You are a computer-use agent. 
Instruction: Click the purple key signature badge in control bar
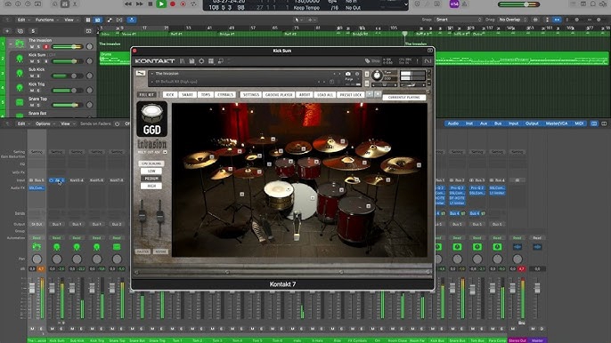click(454, 4)
